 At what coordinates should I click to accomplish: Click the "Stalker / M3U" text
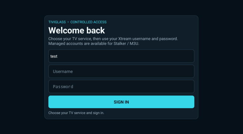coord(126,44)
